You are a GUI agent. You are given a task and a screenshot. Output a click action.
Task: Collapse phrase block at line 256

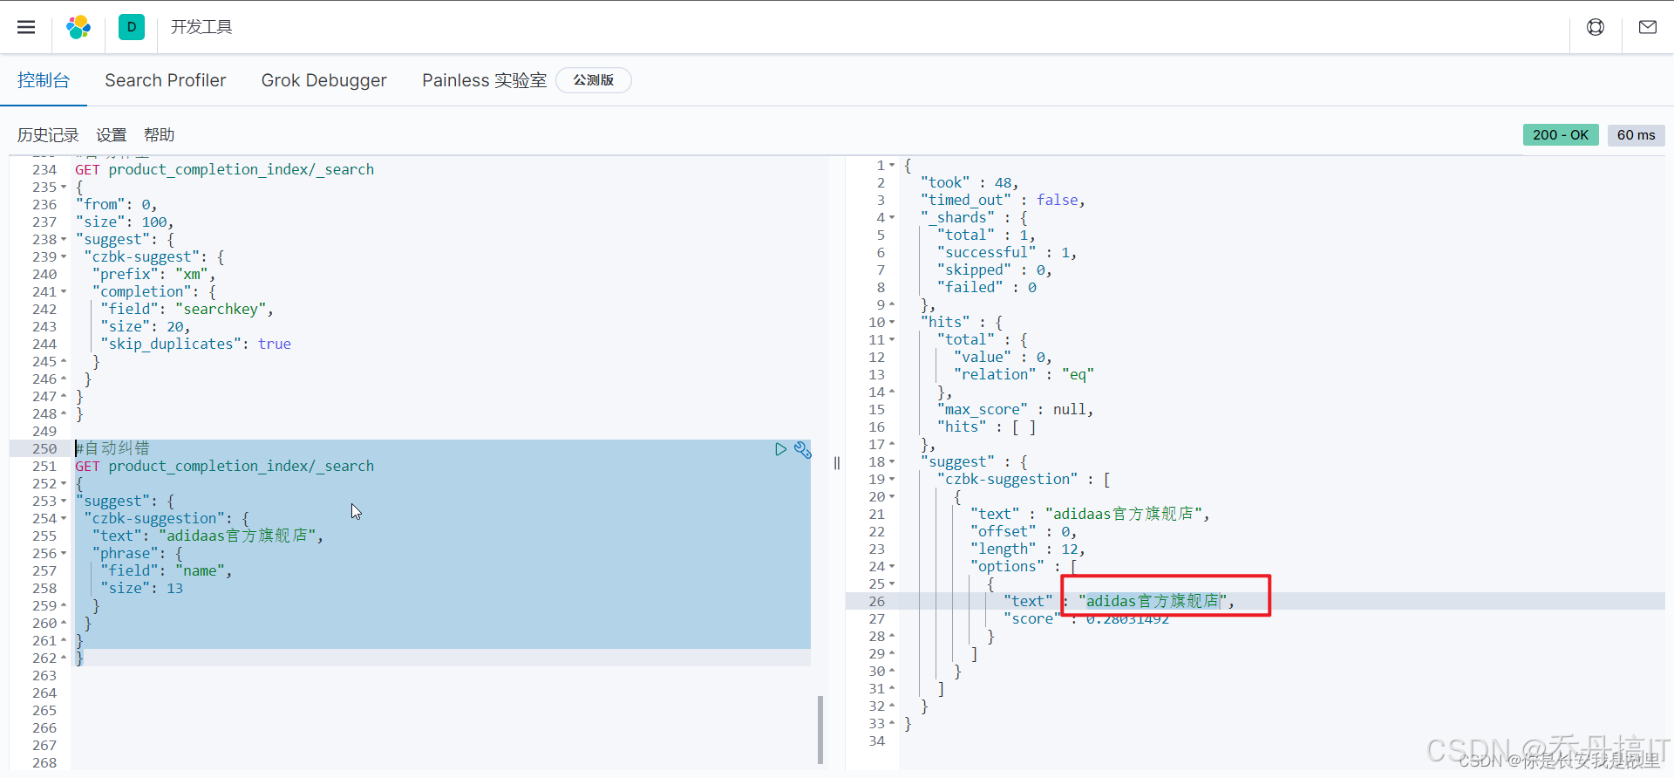64,554
